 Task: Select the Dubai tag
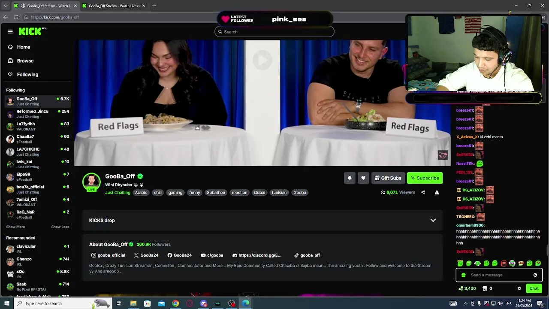(259, 193)
